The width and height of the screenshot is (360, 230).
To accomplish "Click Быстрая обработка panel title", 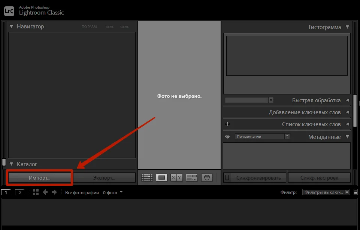I will (x=317, y=100).
